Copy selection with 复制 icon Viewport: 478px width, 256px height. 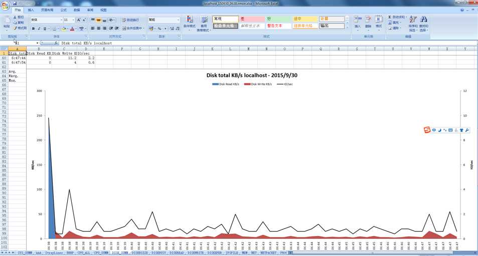pyautogui.click(x=19, y=22)
